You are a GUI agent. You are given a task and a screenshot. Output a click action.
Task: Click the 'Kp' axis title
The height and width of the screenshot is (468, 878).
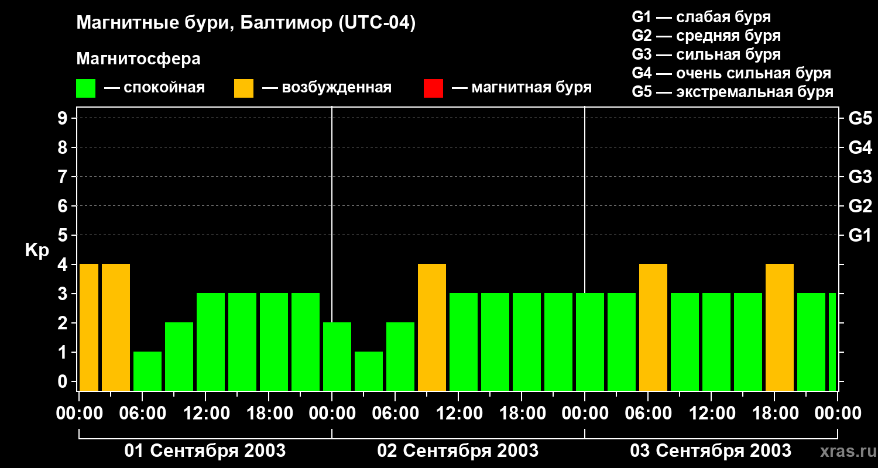(x=37, y=250)
